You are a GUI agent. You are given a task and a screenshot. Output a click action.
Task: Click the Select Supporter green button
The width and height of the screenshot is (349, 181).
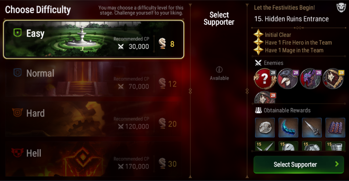coord(299,164)
